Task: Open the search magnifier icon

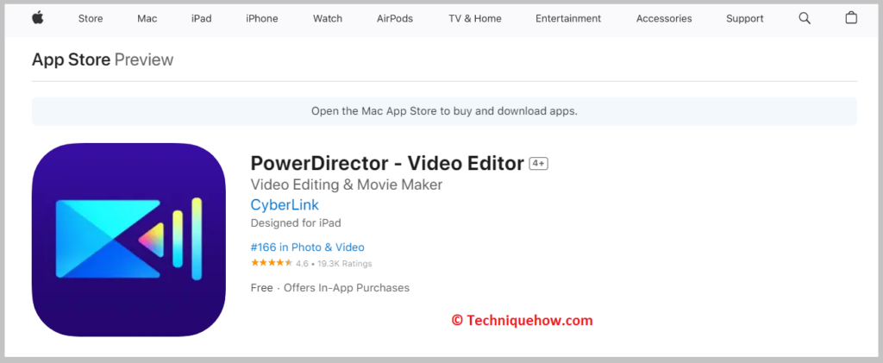Action: (805, 18)
